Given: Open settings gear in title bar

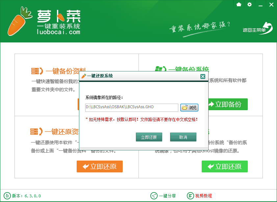Looking at the screenshot, I should point(249,4).
